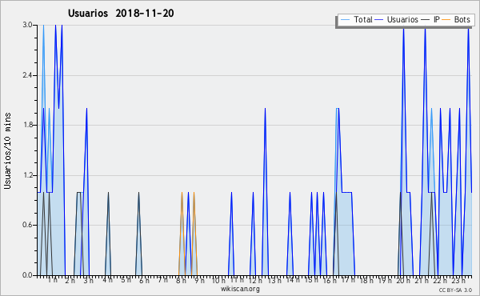Click the "12 h" x-axis label
This screenshot has height=296, width=480.
tap(256, 281)
